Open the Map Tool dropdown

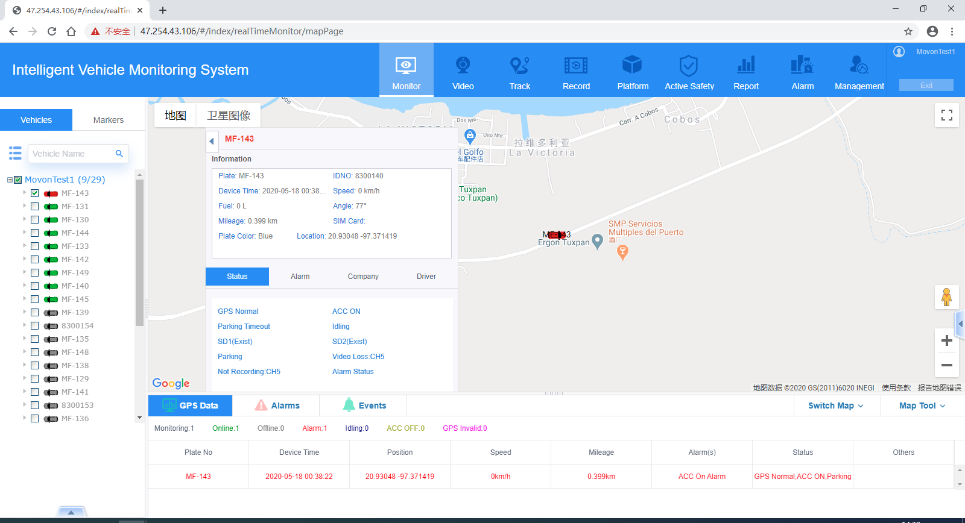[922, 406]
